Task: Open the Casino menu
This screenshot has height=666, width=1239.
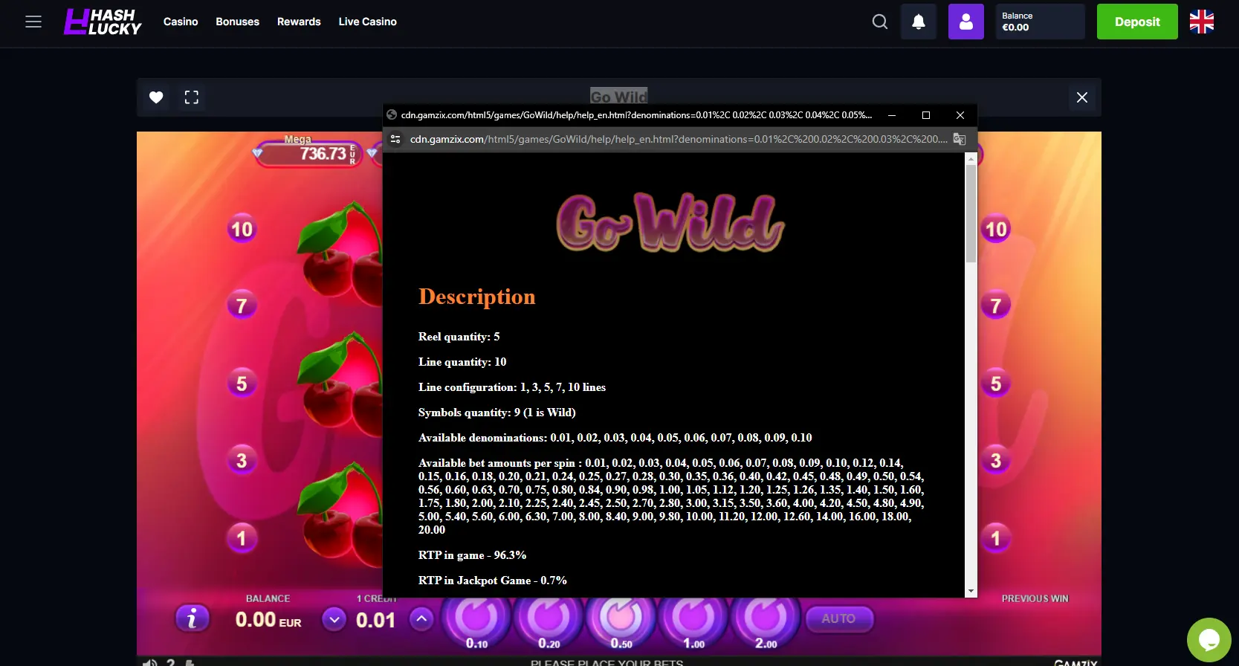Action: (x=181, y=22)
